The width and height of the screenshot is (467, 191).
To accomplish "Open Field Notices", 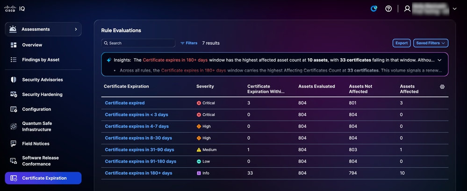I will pos(36,143).
